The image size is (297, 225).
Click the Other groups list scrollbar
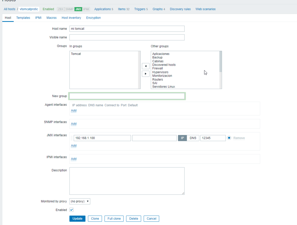pyautogui.click(x=220, y=62)
